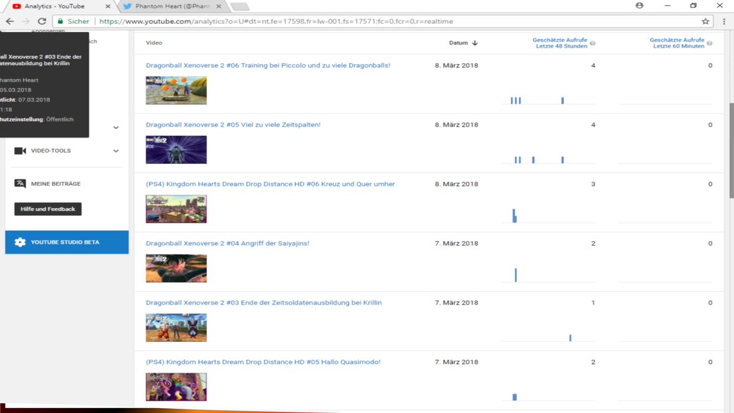Open Kingdom Hearts #05 Hallo Quasimodo link
The height and width of the screenshot is (413, 734).
pos(263,362)
